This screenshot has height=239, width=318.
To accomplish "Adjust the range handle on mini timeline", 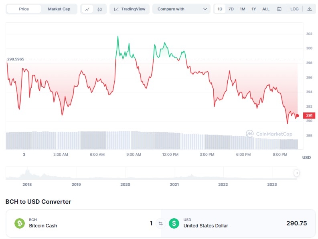I will (296, 173).
